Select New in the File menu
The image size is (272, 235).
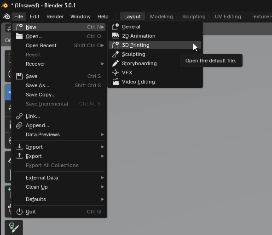tap(59, 27)
